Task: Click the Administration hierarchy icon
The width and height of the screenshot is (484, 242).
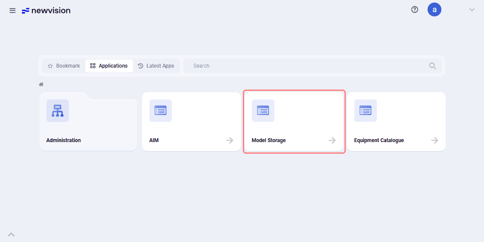Action: (58, 111)
